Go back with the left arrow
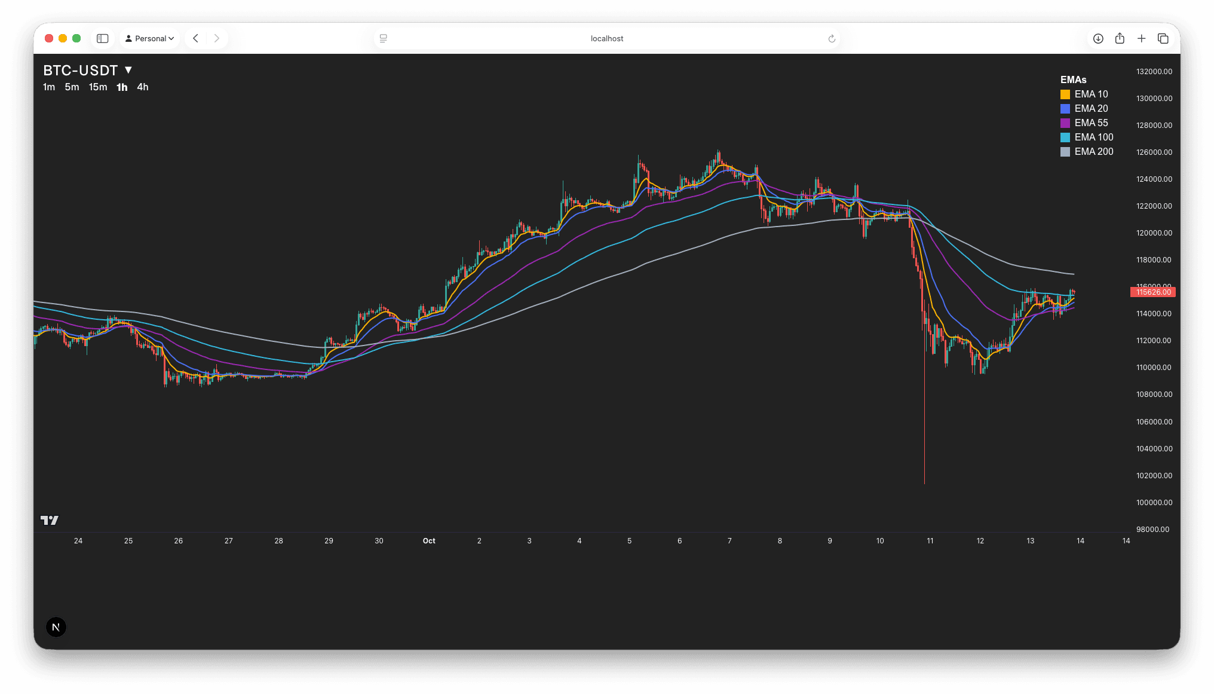 click(195, 38)
